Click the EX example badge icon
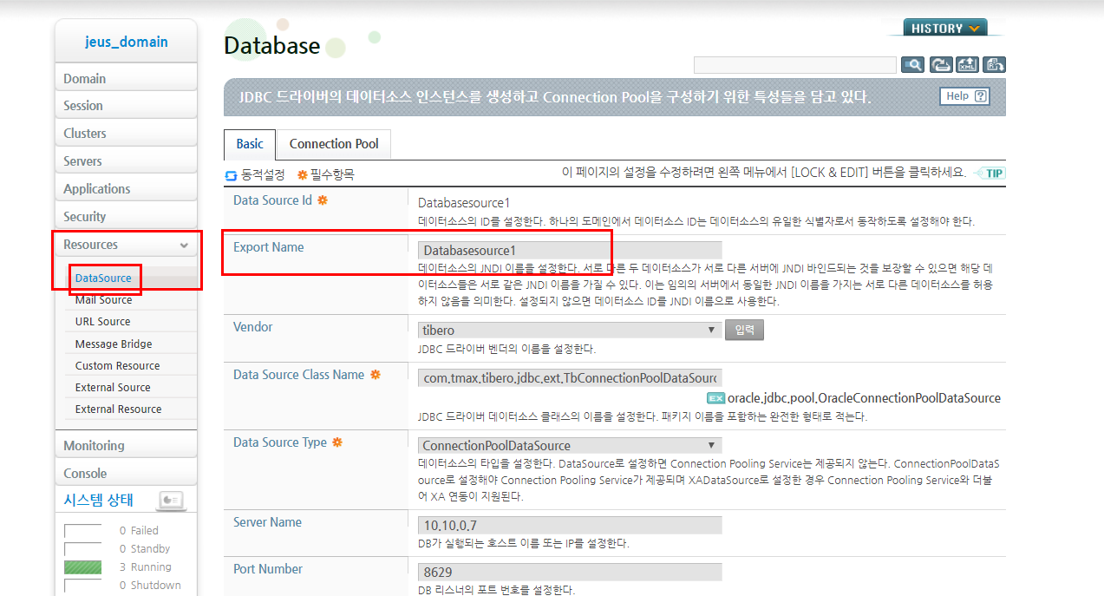 pyautogui.click(x=715, y=398)
